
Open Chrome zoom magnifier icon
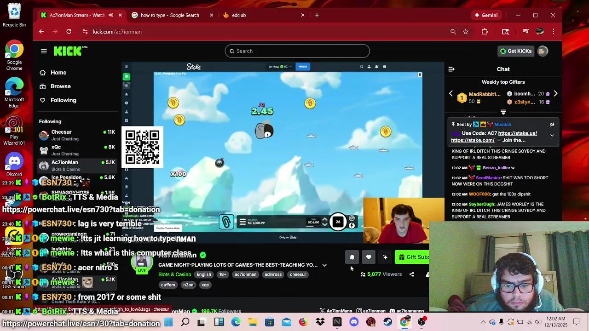[453, 32]
